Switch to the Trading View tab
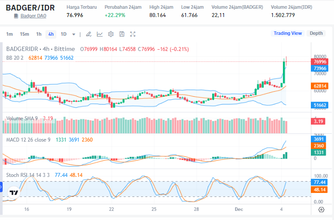 tap(288, 33)
